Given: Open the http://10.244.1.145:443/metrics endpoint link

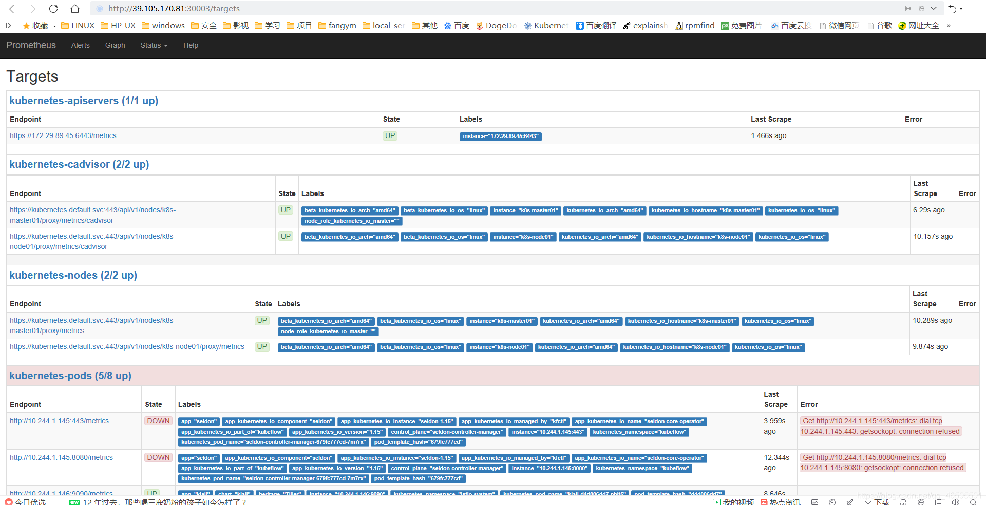Looking at the screenshot, I should [60, 421].
